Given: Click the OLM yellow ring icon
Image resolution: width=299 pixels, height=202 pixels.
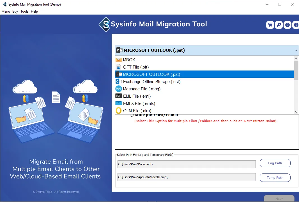Looking at the screenshot, I should (119, 111).
